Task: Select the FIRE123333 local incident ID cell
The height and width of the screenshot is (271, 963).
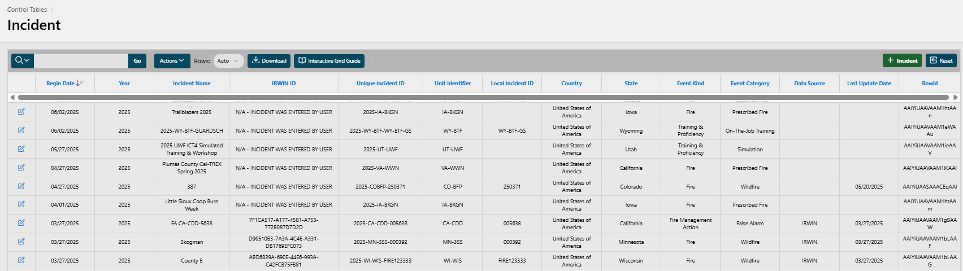Action: 512,260
